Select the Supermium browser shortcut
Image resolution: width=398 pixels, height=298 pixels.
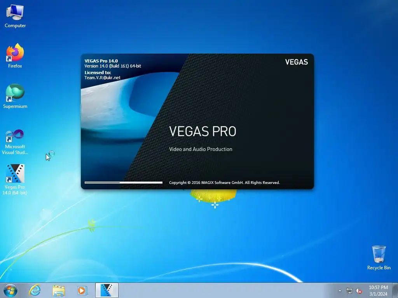pyautogui.click(x=15, y=96)
